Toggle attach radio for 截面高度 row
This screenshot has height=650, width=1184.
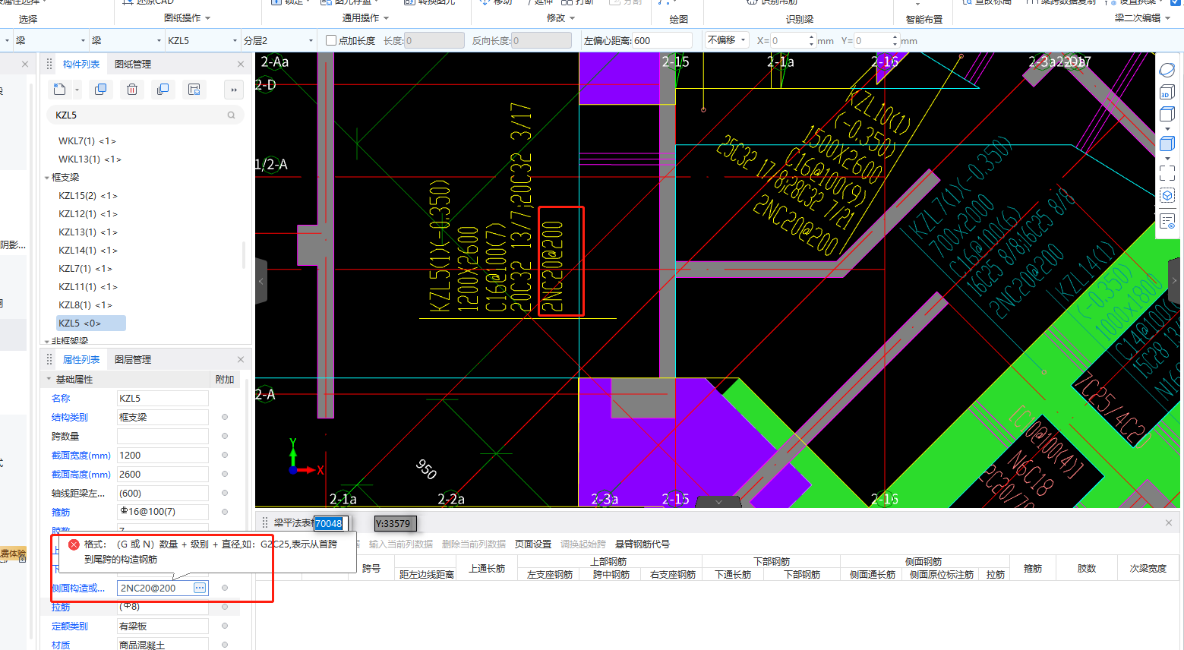point(225,474)
